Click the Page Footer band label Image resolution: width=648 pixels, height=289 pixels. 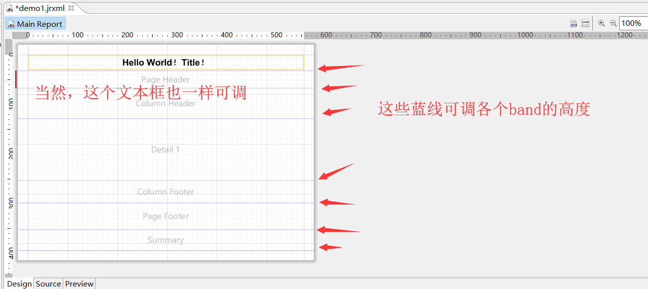point(165,216)
